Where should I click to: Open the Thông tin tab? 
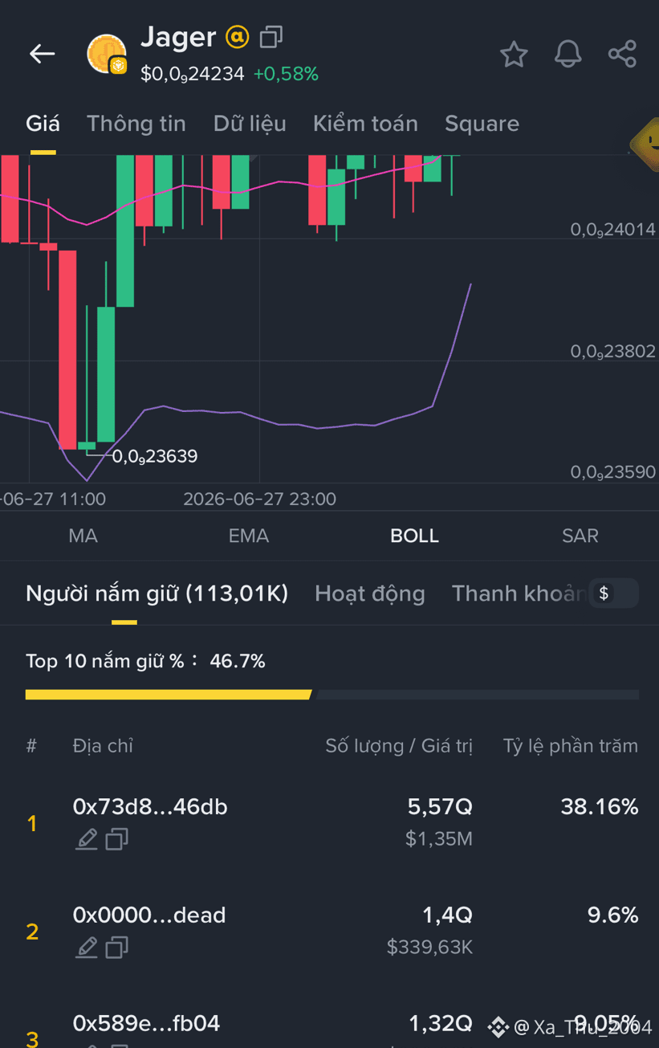(136, 124)
